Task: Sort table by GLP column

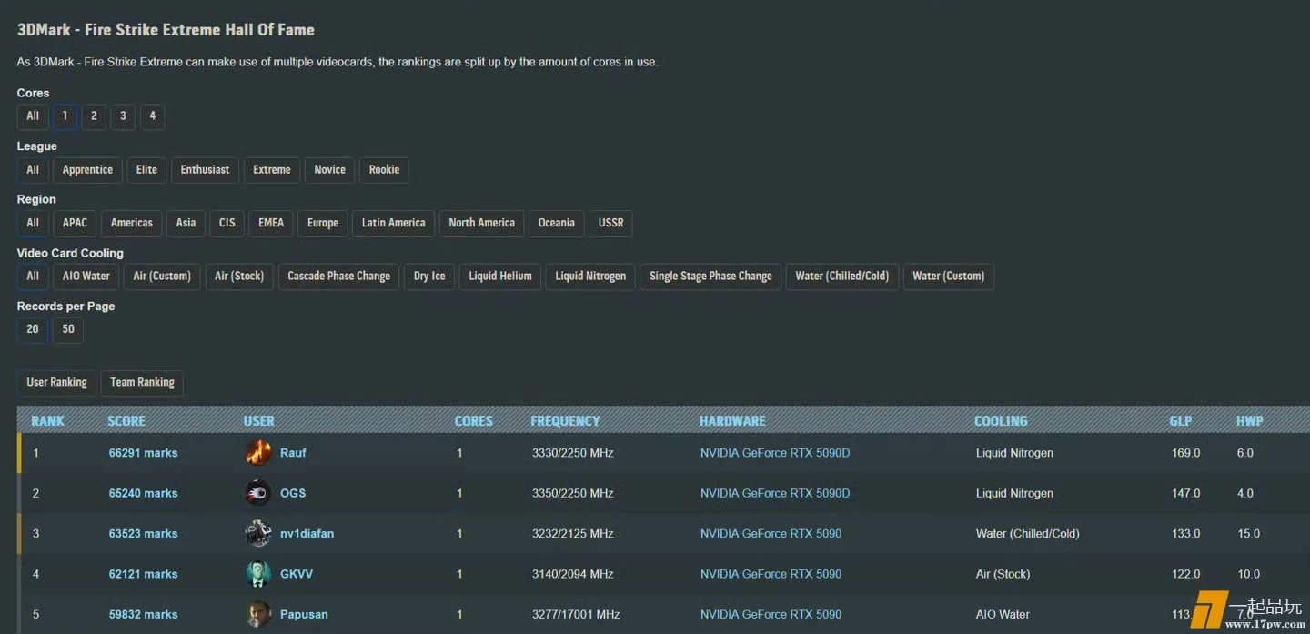Action: click(1181, 421)
